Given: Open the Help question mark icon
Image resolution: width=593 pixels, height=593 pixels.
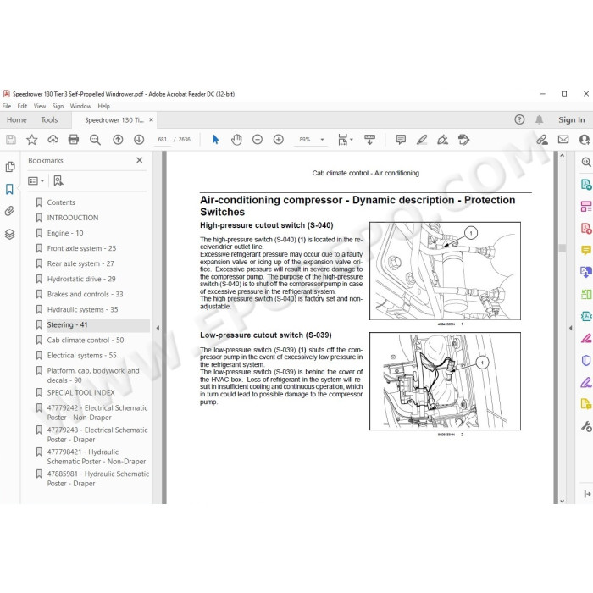Looking at the screenshot, I should coord(519,120).
